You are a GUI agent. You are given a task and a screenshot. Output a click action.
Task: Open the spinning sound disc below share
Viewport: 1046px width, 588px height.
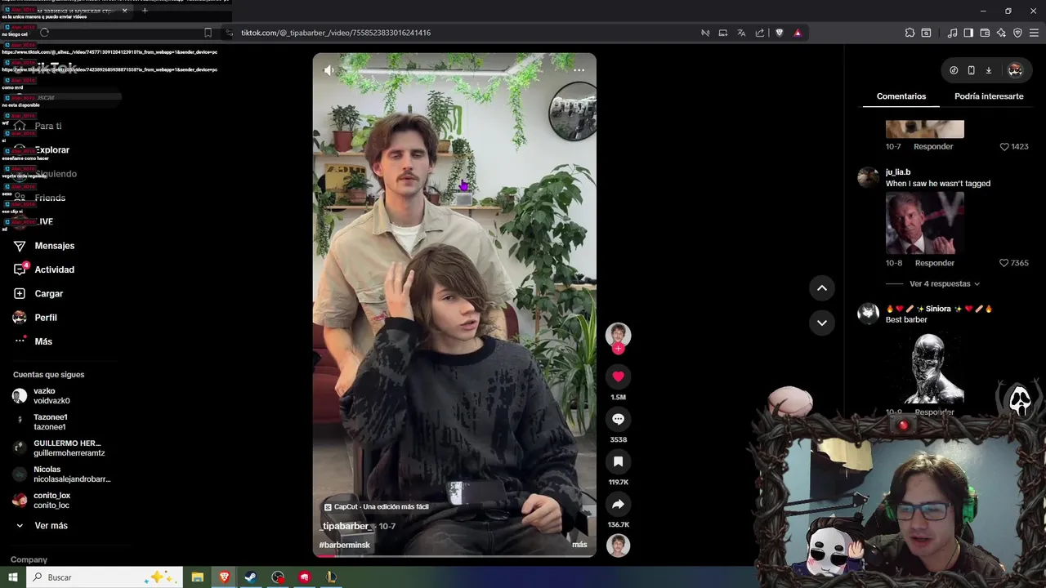(x=618, y=546)
